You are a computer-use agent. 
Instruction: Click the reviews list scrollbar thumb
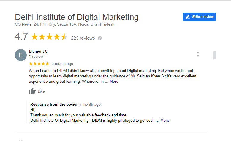coord(215,55)
